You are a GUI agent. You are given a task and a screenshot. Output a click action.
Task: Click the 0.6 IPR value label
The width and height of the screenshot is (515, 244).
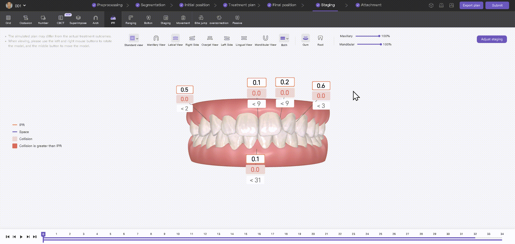click(x=321, y=86)
